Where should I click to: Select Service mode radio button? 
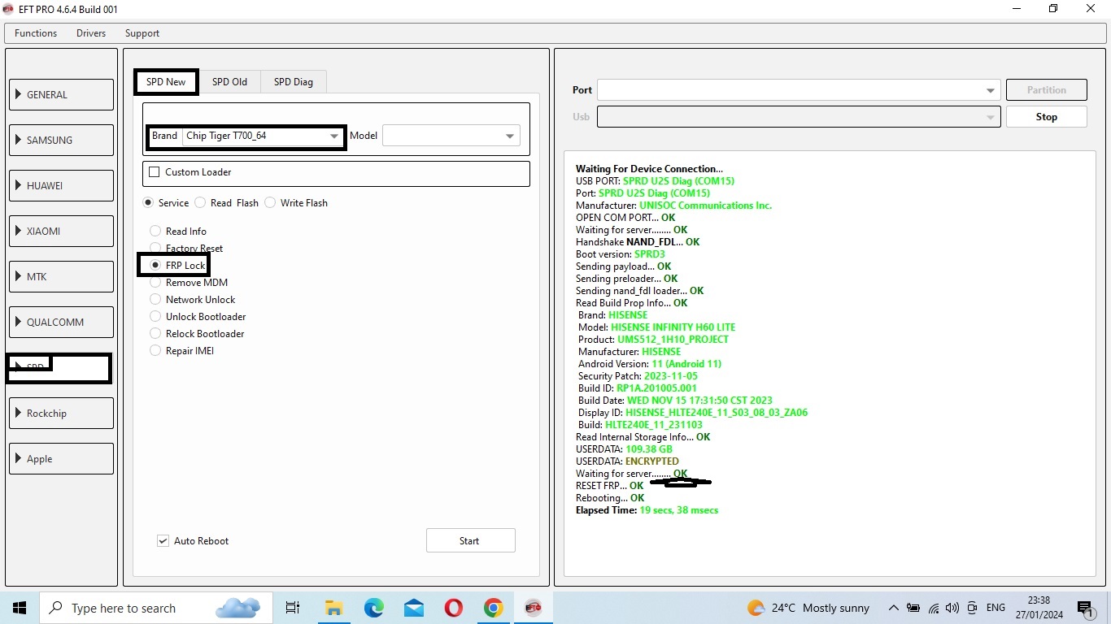pos(148,203)
